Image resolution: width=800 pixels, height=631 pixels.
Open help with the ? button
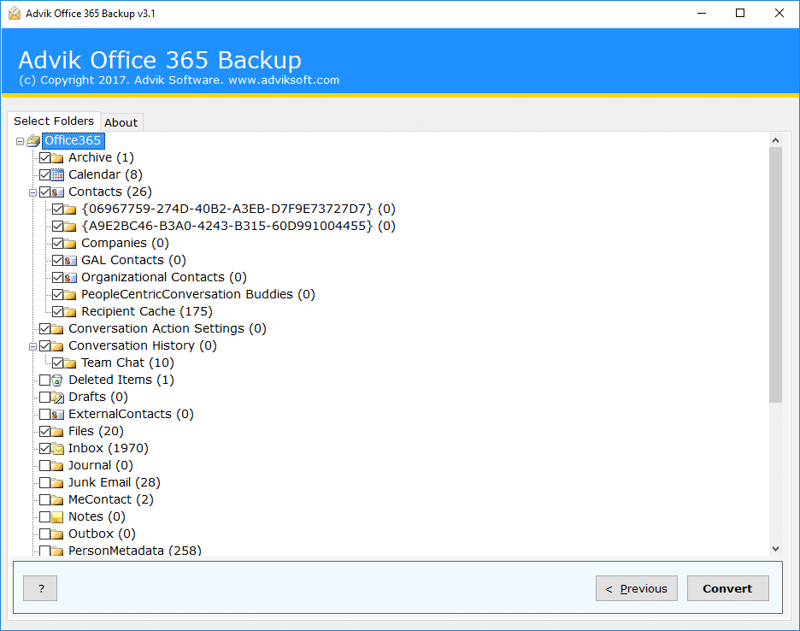coord(40,588)
